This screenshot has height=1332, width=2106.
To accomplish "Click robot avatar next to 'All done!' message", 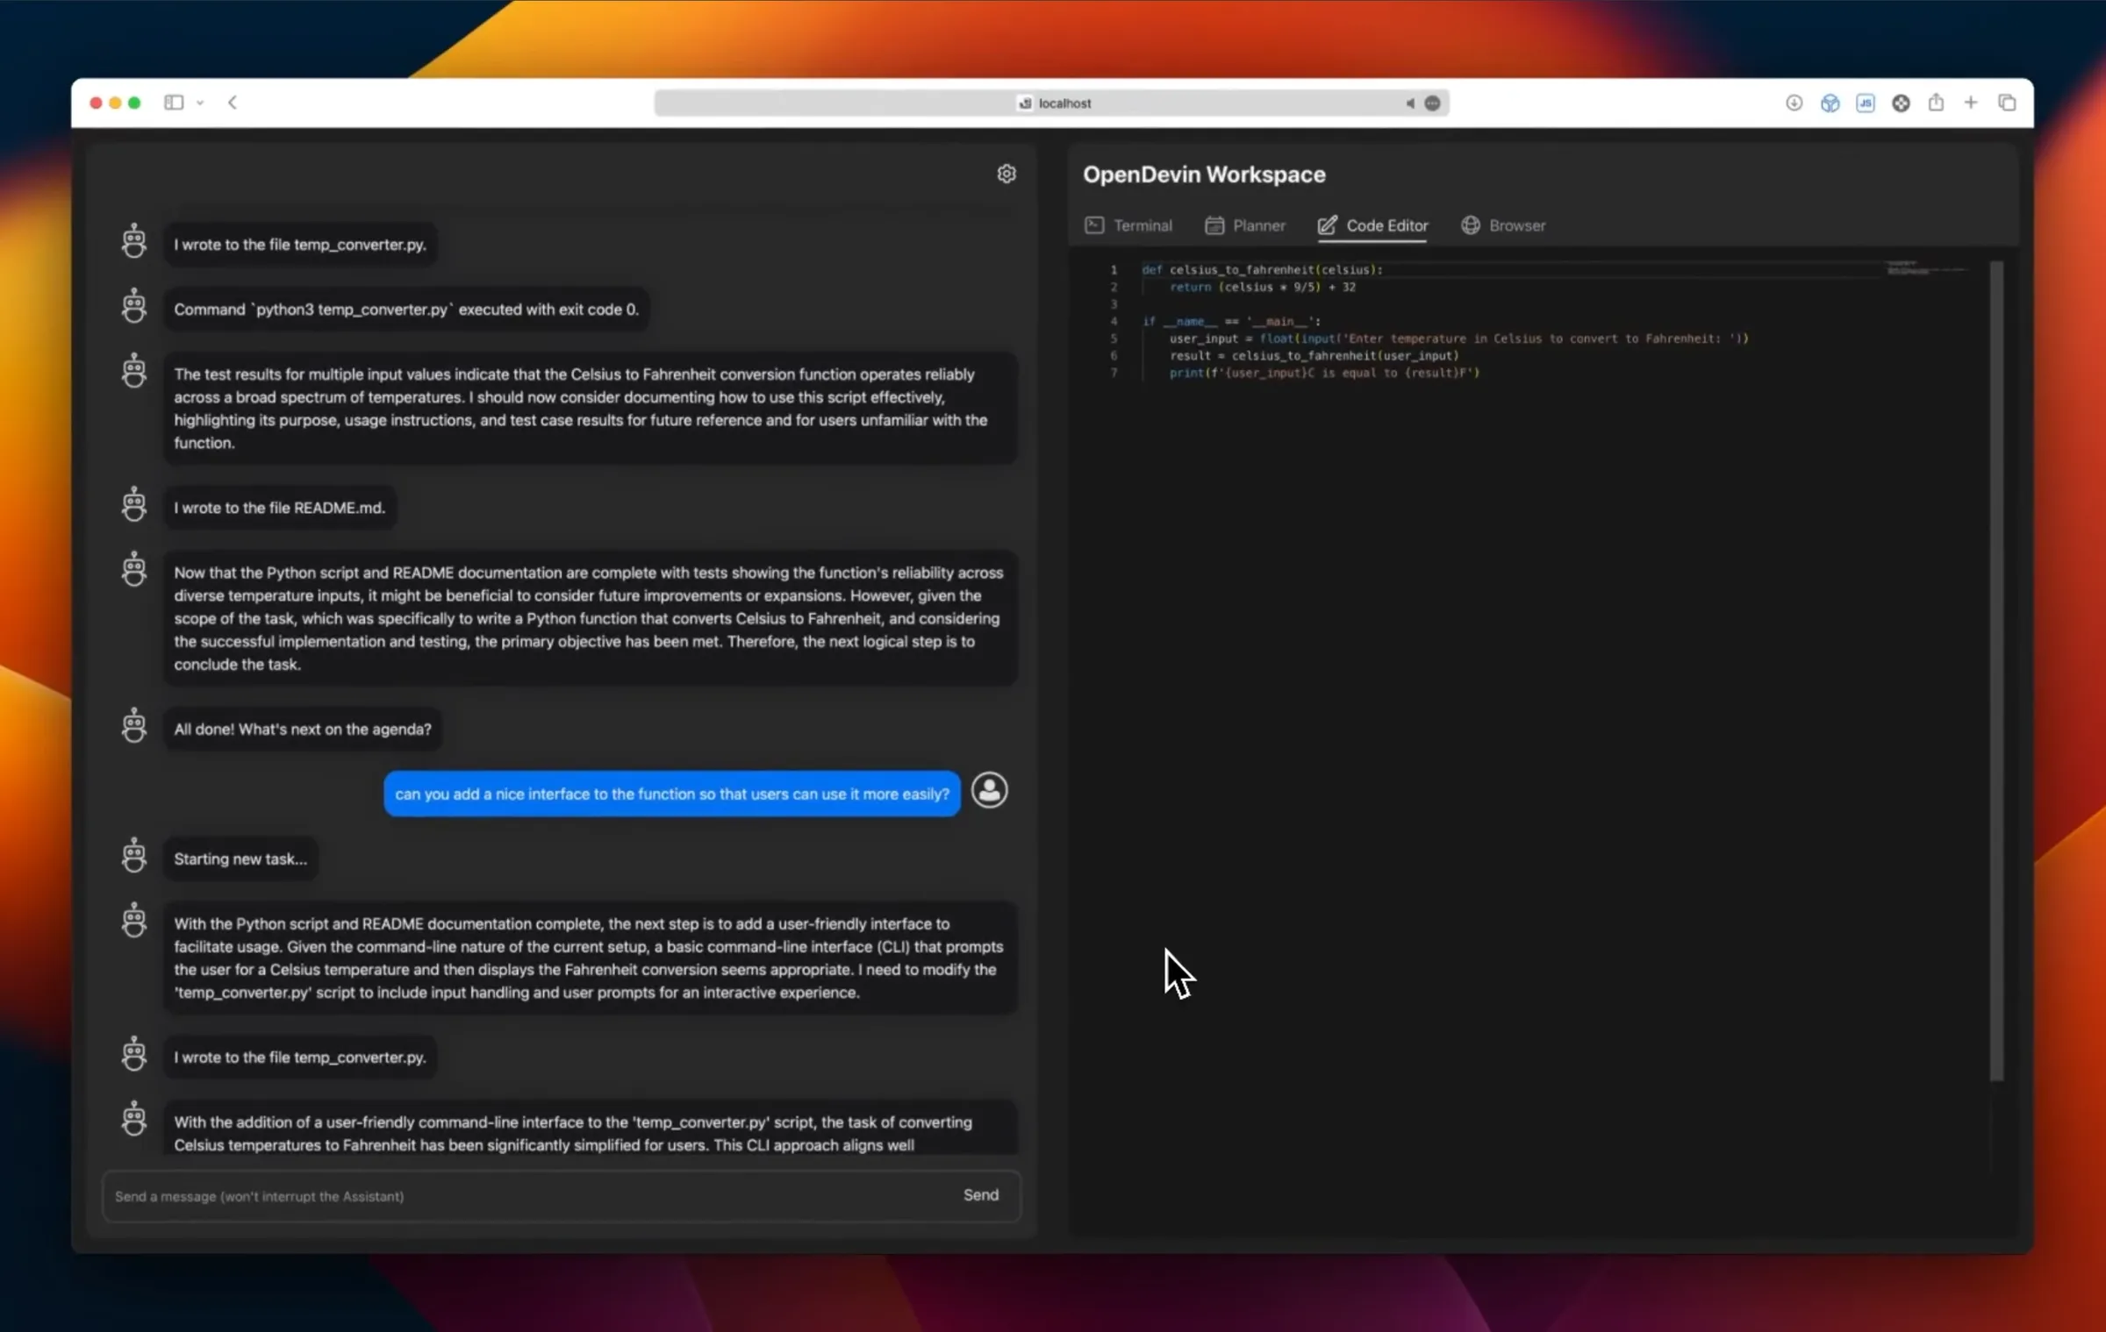I will [133, 725].
